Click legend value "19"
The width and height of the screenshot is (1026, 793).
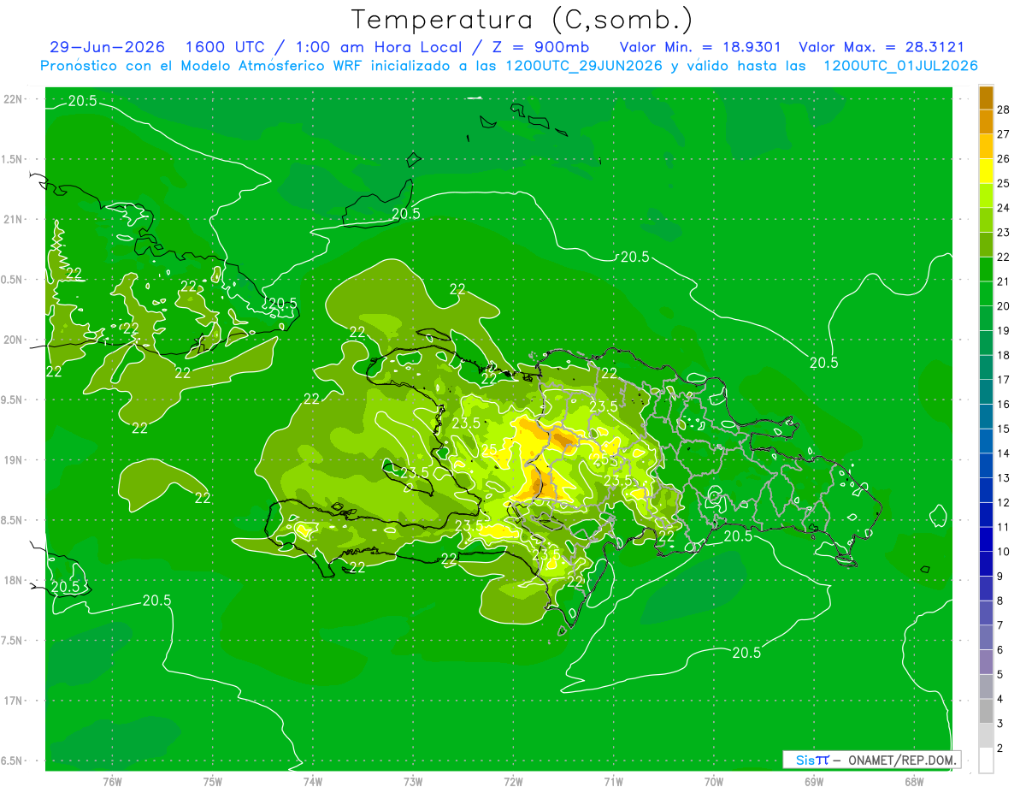(1004, 330)
